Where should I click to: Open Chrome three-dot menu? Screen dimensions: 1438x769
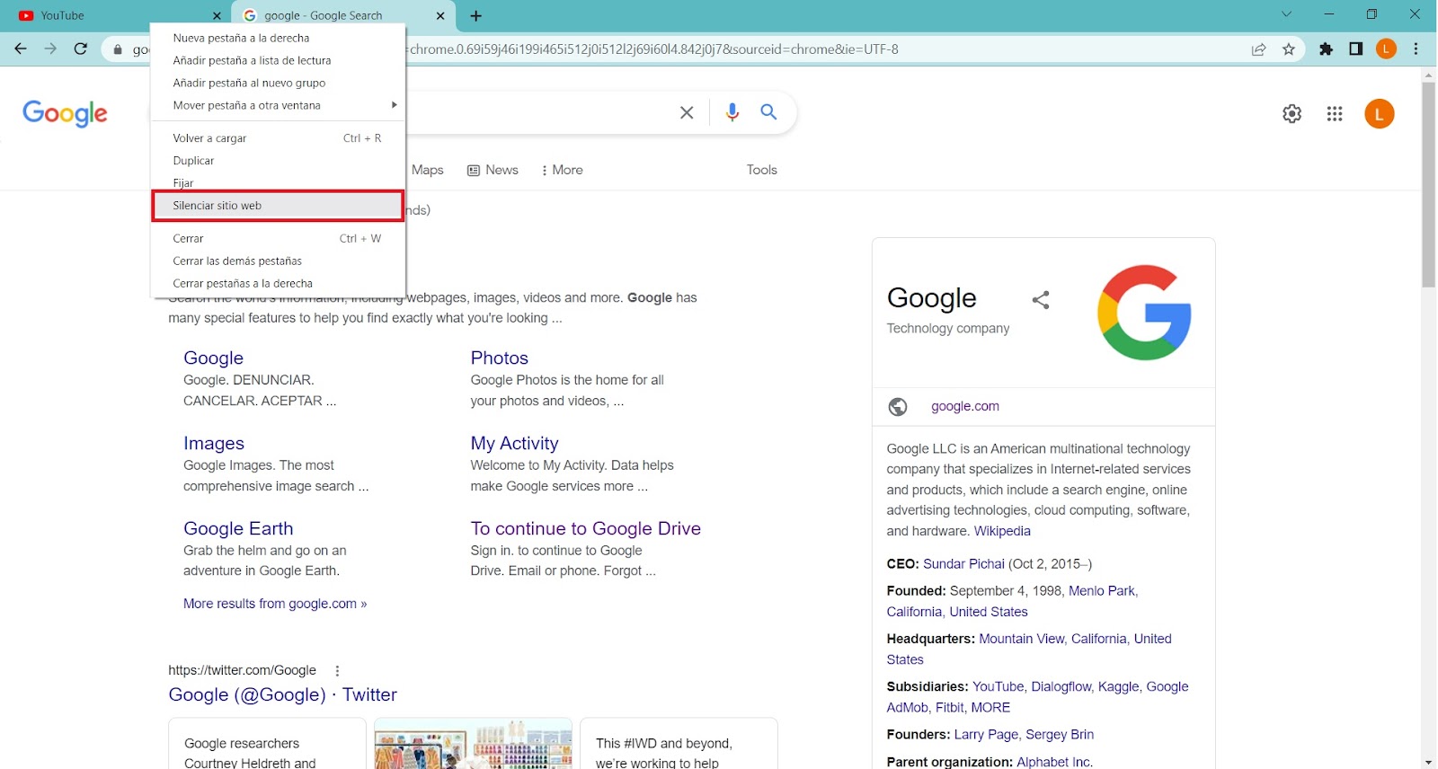(x=1416, y=49)
